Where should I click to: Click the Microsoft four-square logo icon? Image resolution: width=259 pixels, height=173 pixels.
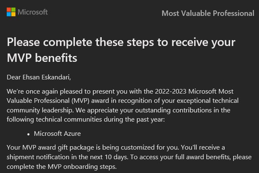pyautogui.click(x=11, y=12)
